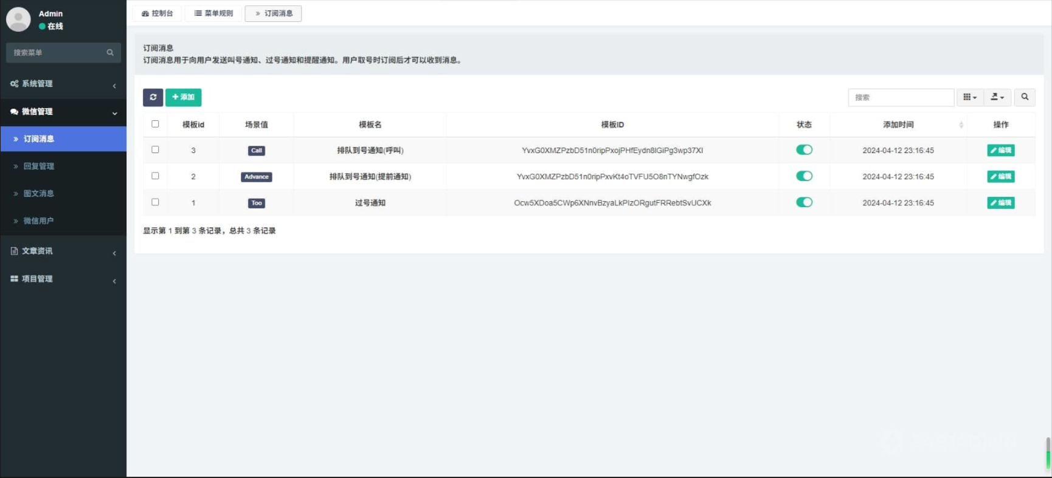Sort by the 添加时间 column header
Viewport: 1052px width, 478px height.
pyautogui.click(x=898, y=125)
